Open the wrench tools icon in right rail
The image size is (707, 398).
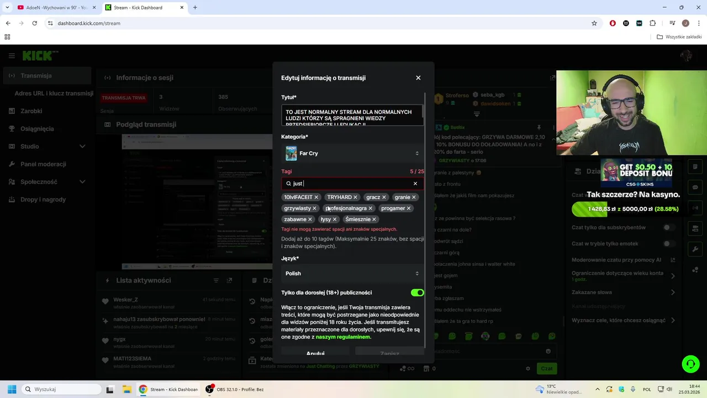pyautogui.click(x=695, y=249)
